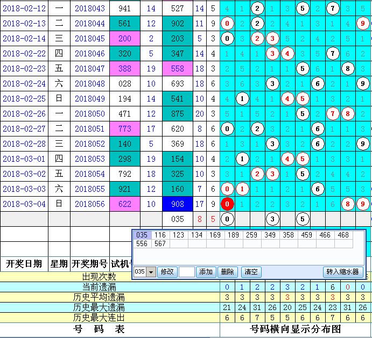This screenshot has height=338, width=372.
Task: Click red circled 8 in row 2018050
Action: (x=348, y=113)
